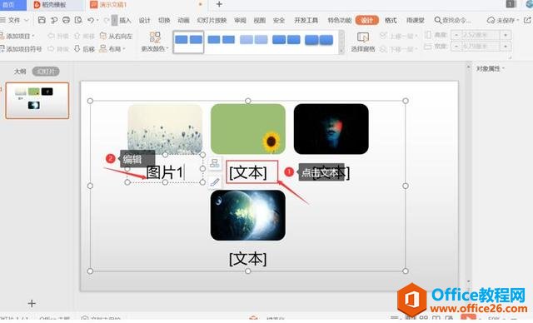This screenshot has width=533, height=323.
Task: Open the 切换 ribbon tab
Action: point(164,20)
